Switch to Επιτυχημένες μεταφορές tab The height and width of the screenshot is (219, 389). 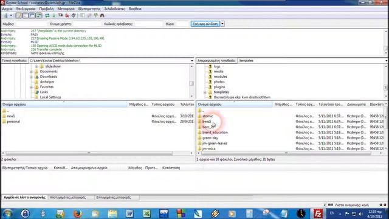click(x=114, y=197)
